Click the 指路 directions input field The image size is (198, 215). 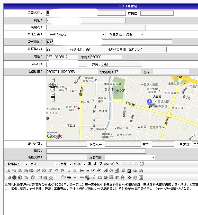point(96,151)
